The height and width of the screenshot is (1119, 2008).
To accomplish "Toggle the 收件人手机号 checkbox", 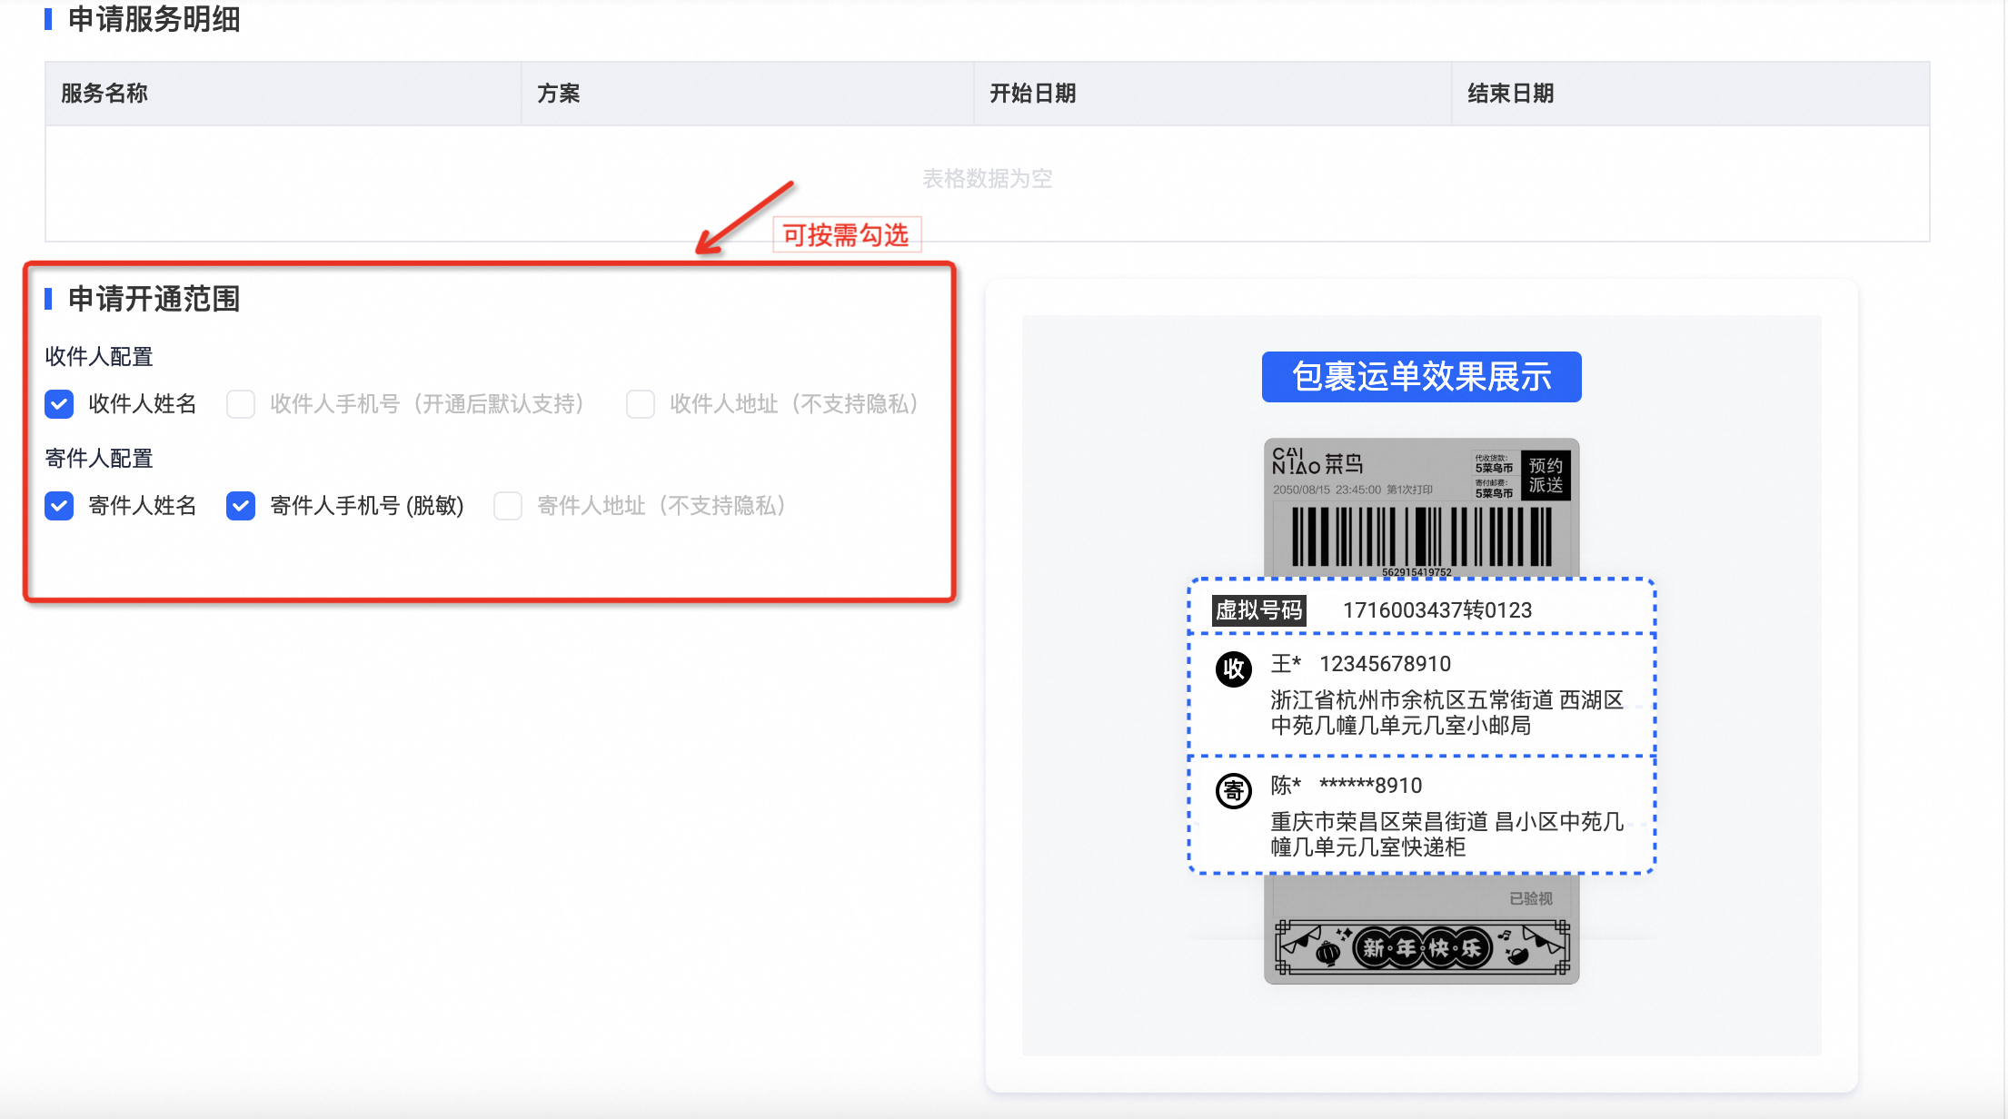I will 241,404.
